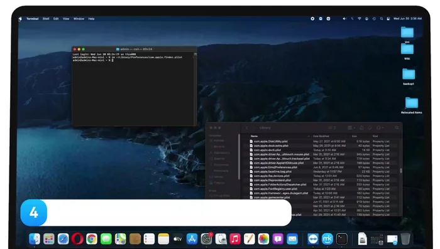Launch Safari from the Dock
The height and width of the screenshot is (249, 440).
63,239
